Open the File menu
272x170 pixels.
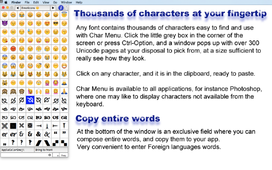click(x=27, y=2)
